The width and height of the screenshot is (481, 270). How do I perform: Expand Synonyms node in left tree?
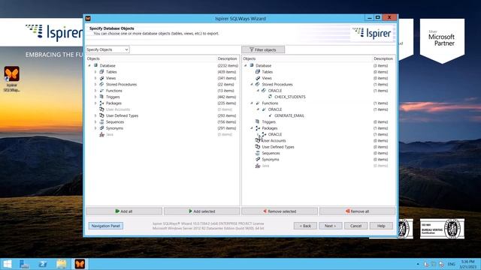point(95,128)
